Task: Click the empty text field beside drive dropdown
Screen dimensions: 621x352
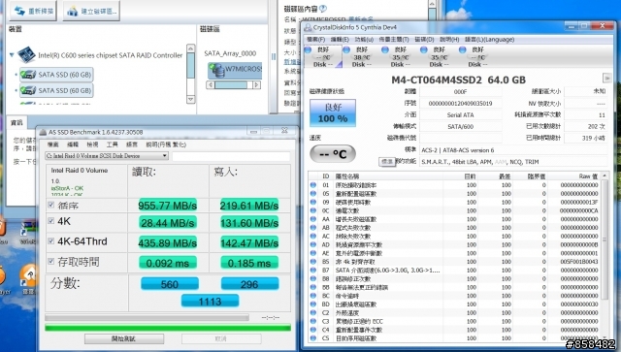Action: tap(231, 156)
